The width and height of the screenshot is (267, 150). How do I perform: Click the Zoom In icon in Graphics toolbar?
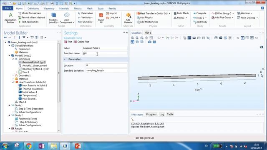pyautogui.click(x=132, y=38)
